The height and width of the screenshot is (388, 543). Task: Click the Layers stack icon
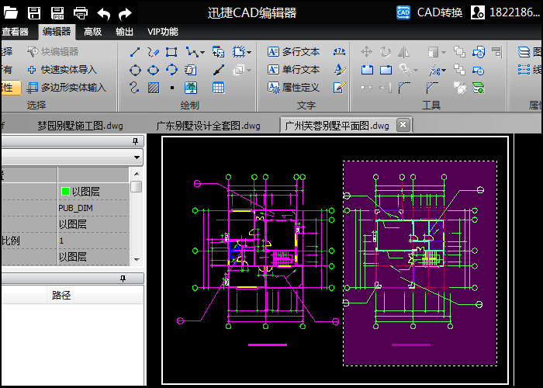[524, 52]
